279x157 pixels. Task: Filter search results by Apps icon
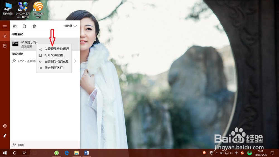[15, 26]
